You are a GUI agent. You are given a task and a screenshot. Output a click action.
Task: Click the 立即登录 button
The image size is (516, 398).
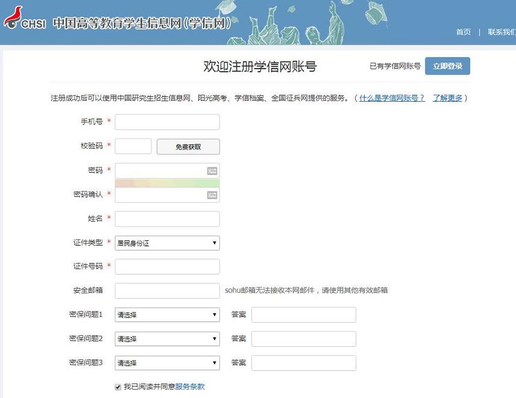(447, 66)
